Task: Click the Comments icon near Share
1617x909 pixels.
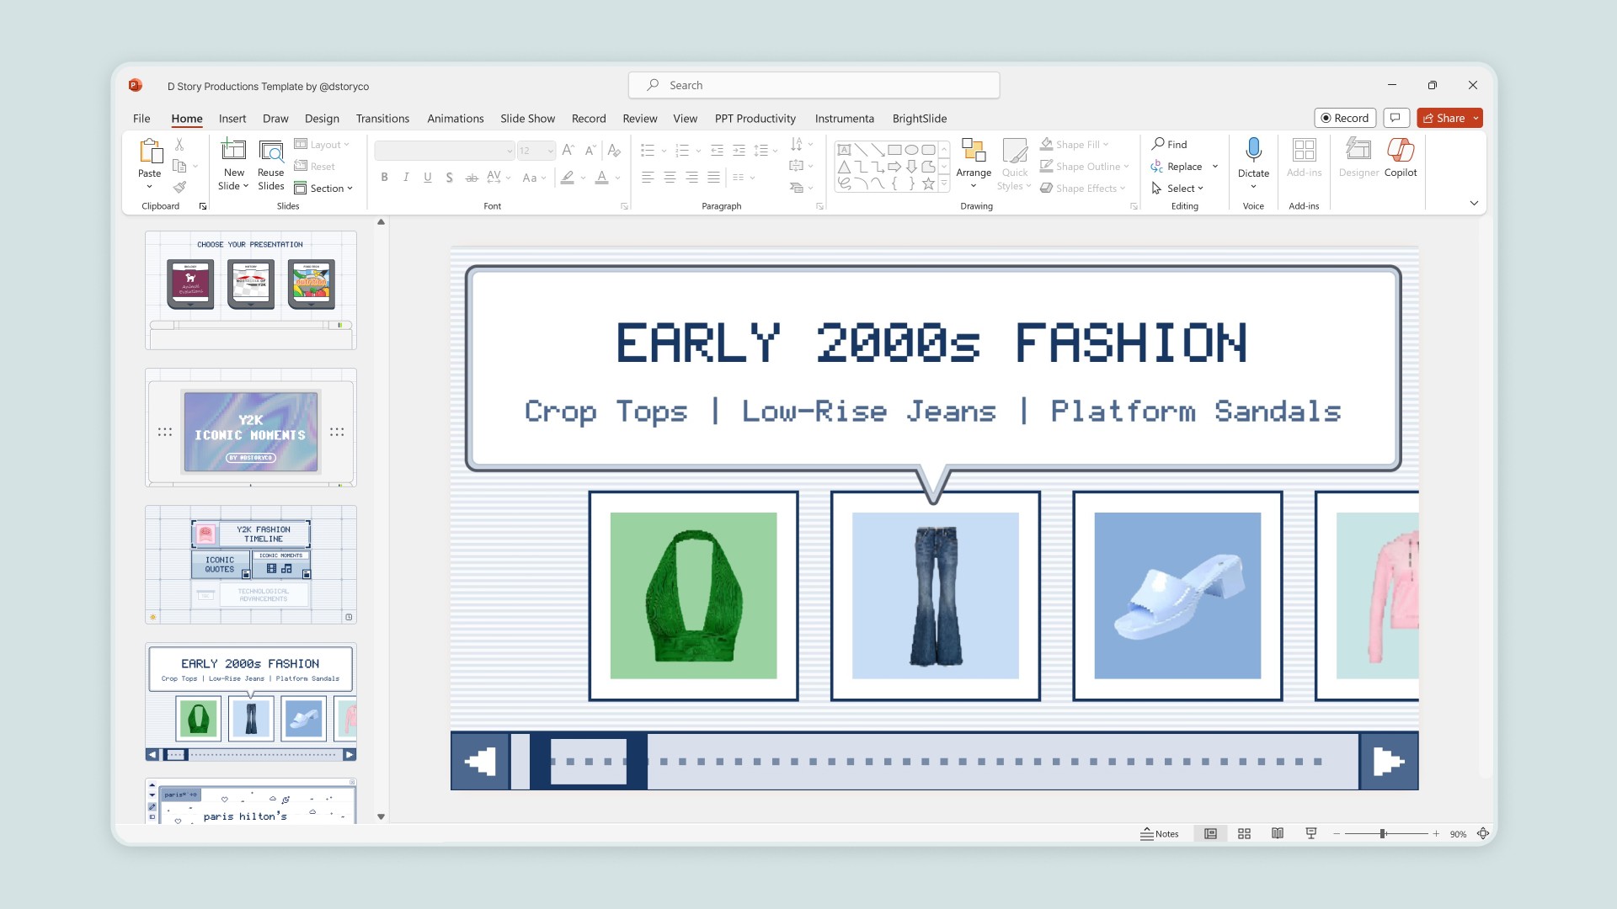Action: [x=1395, y=118]
